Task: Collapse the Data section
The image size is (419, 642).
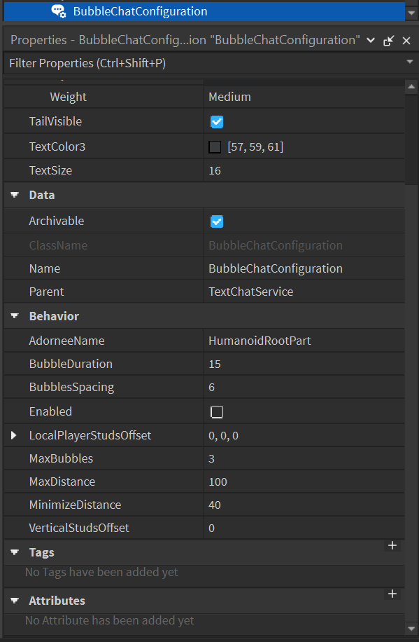Action: tap(14, 195)
